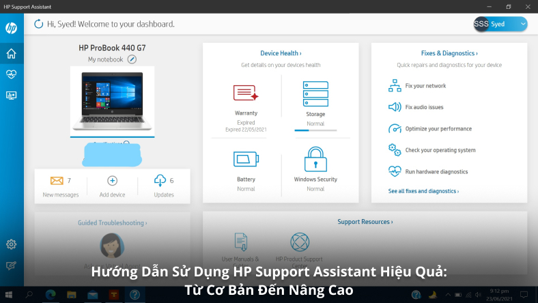The height and width of the screenshot is (303, 538).
Task: Open the taskbar search magnifier
Action: (x=29, y=295)
